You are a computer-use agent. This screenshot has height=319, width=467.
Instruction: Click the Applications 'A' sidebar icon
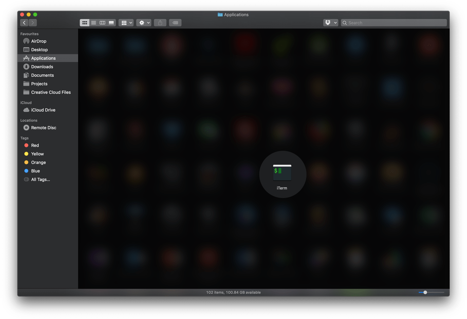(26, 58)
